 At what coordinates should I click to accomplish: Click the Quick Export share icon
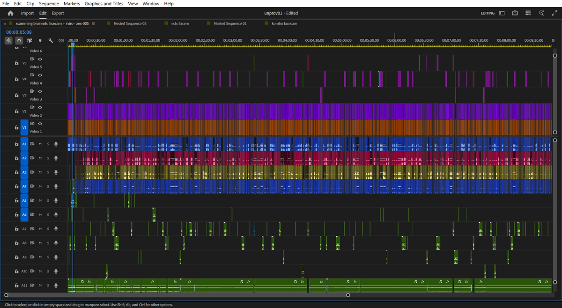(x=515, y=13)
